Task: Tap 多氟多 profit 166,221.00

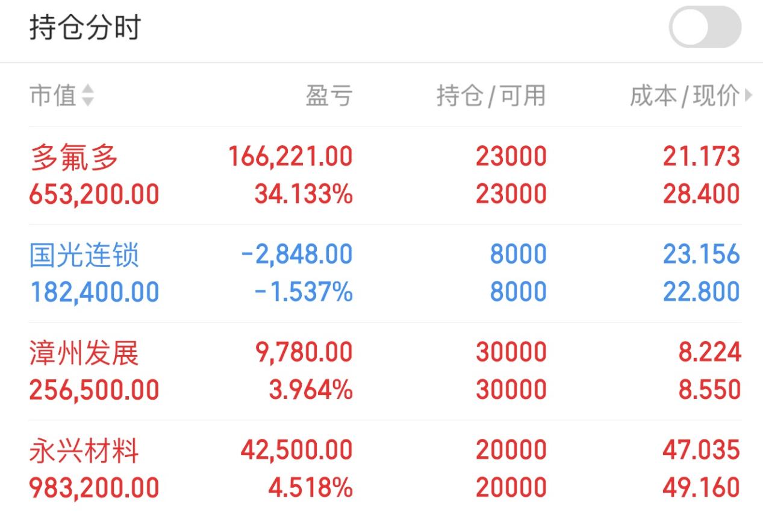Action: 290,157
